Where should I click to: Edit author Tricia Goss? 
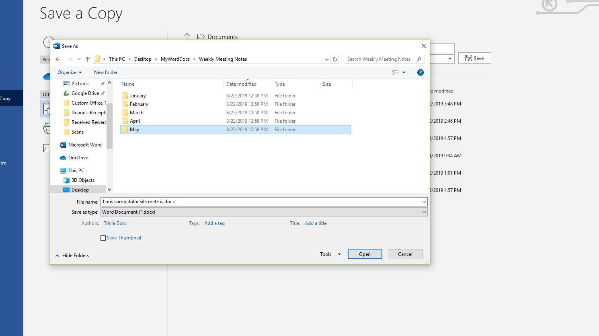(x=115, y=223)
